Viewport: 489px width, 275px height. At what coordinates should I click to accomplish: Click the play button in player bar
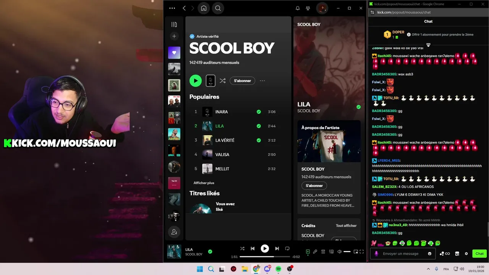coord(265,249)
